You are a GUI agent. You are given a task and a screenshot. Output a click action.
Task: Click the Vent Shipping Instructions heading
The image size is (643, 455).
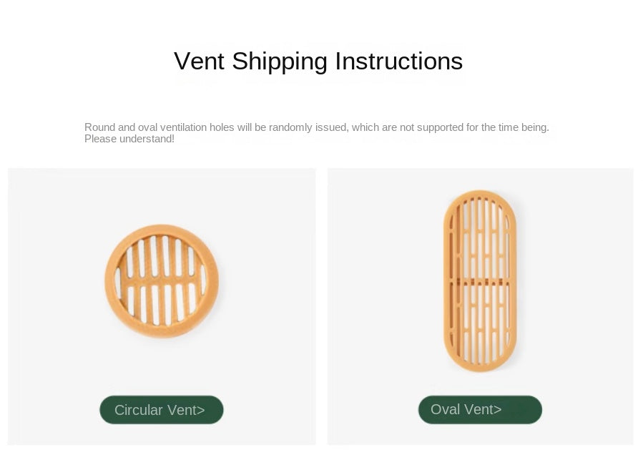318,62
